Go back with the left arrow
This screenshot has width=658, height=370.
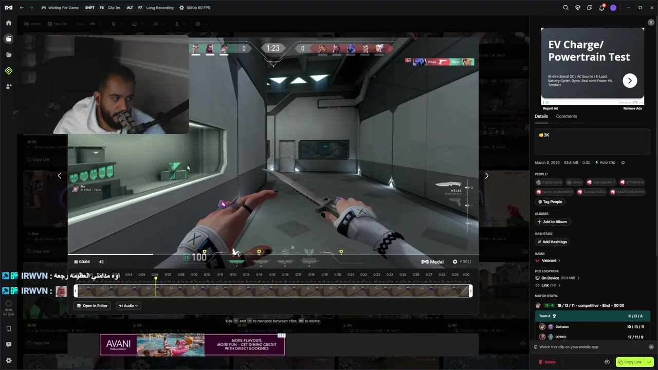coord(22,8)
